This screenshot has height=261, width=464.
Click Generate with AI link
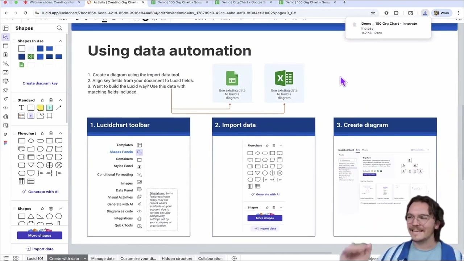[40, 192]
